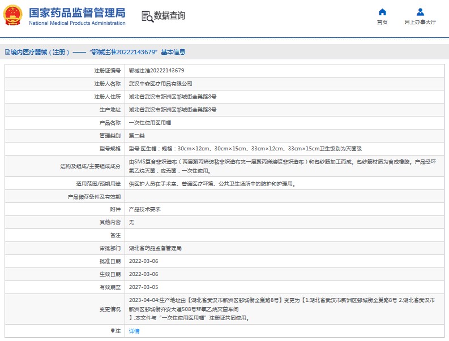Select the 注册人住所 address value
449x341 pixels.
point(172,97)
